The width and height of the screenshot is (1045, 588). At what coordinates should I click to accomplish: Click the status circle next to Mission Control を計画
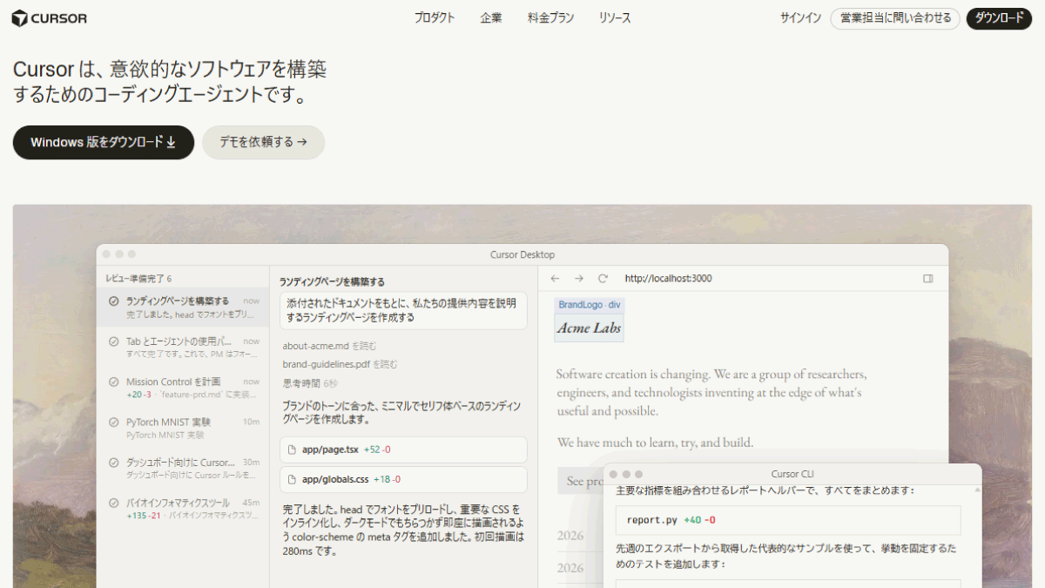[113, 382]
